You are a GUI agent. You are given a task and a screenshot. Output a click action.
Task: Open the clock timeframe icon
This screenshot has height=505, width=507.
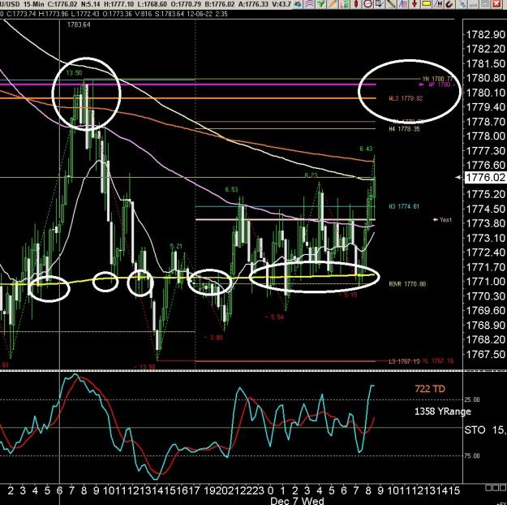367,4
